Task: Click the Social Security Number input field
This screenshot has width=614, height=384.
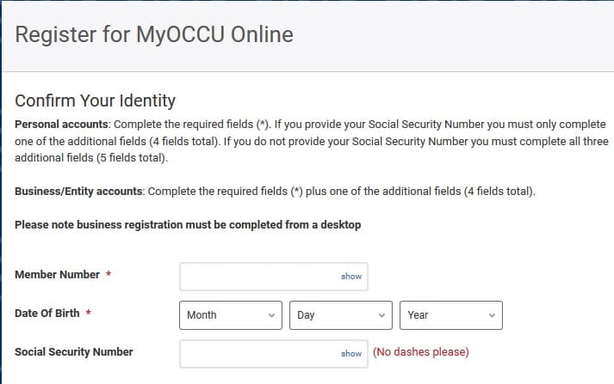Action: tap(258, 353)
